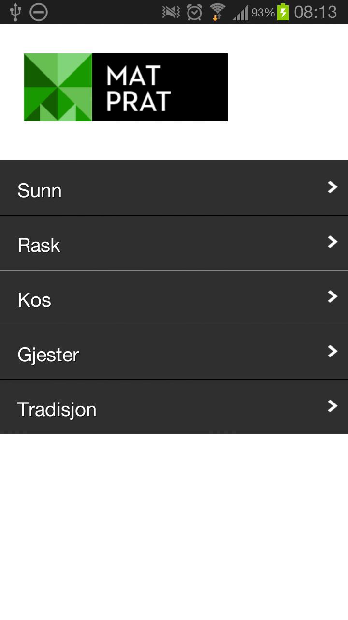Open the Sunn category label
Viewport: 348px width, 620px height.
click(x=40, y=190)
